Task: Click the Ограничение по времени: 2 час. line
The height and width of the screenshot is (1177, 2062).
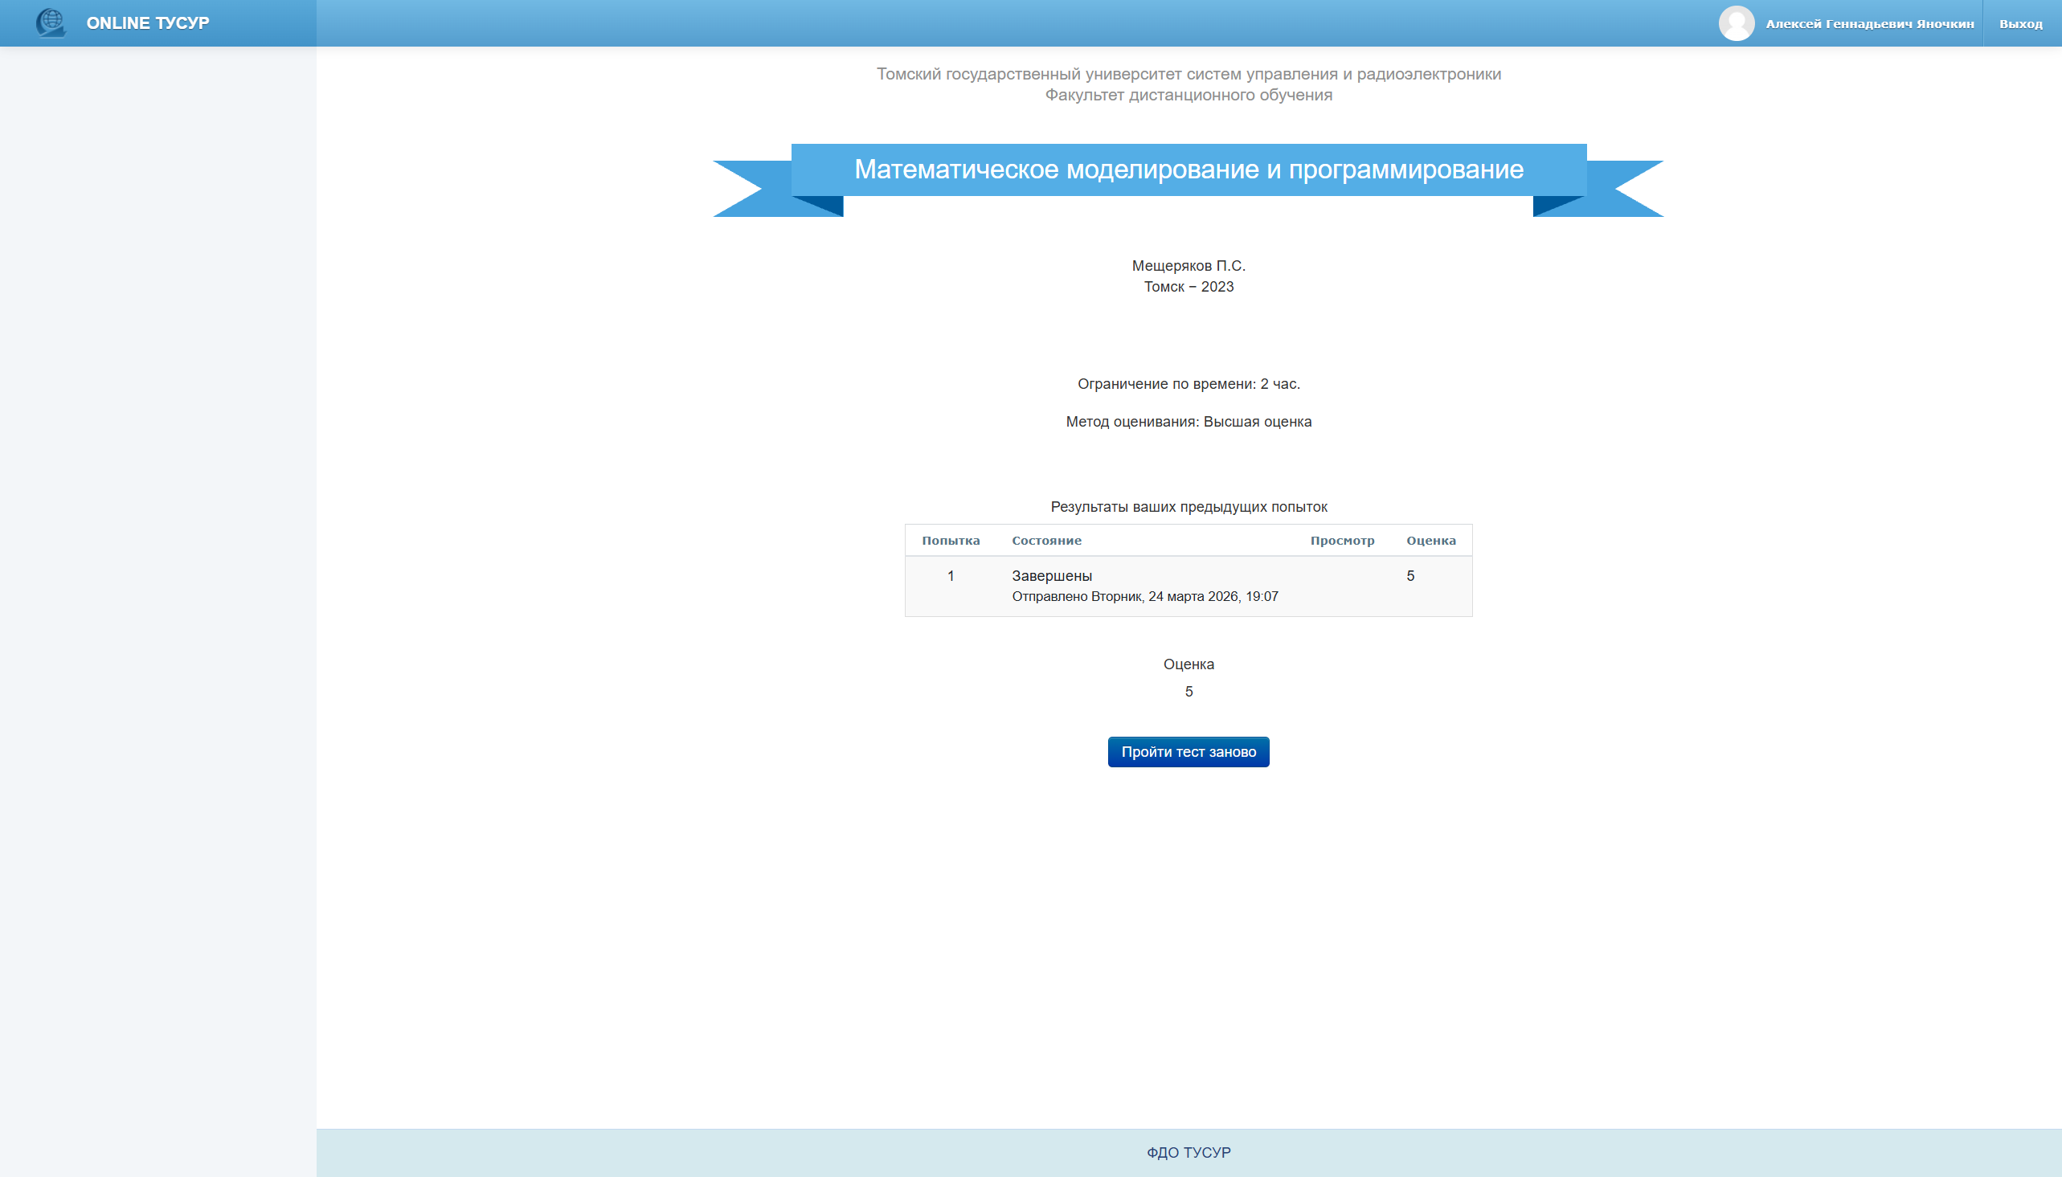Action: (1189, 384)
